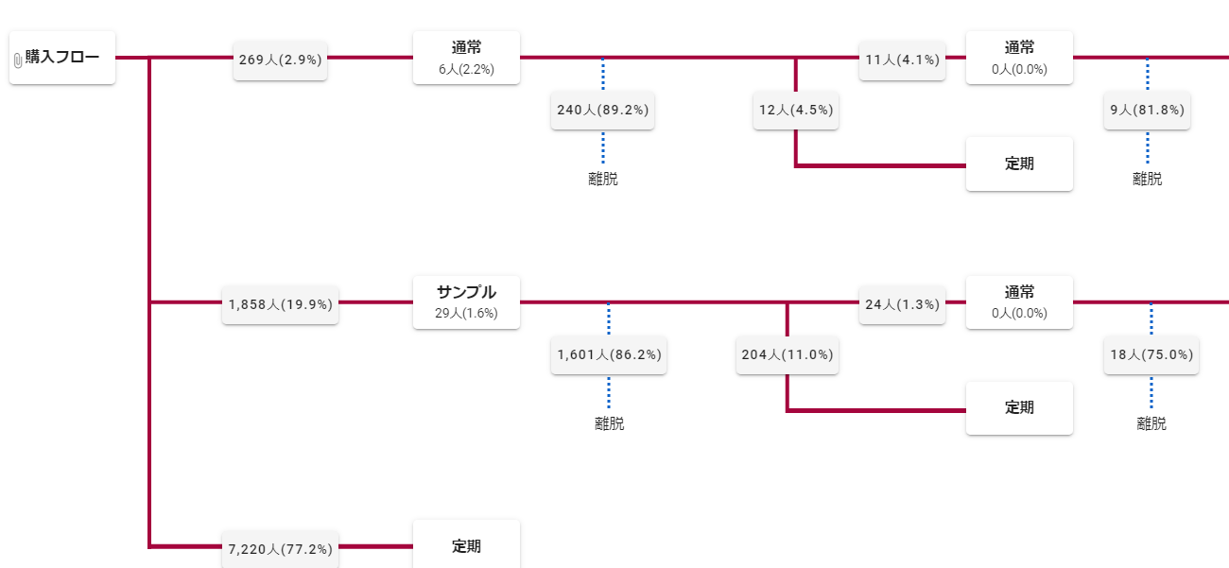Click the 離脱 label under 240人(89.2%)

click(x=603, y=179)
